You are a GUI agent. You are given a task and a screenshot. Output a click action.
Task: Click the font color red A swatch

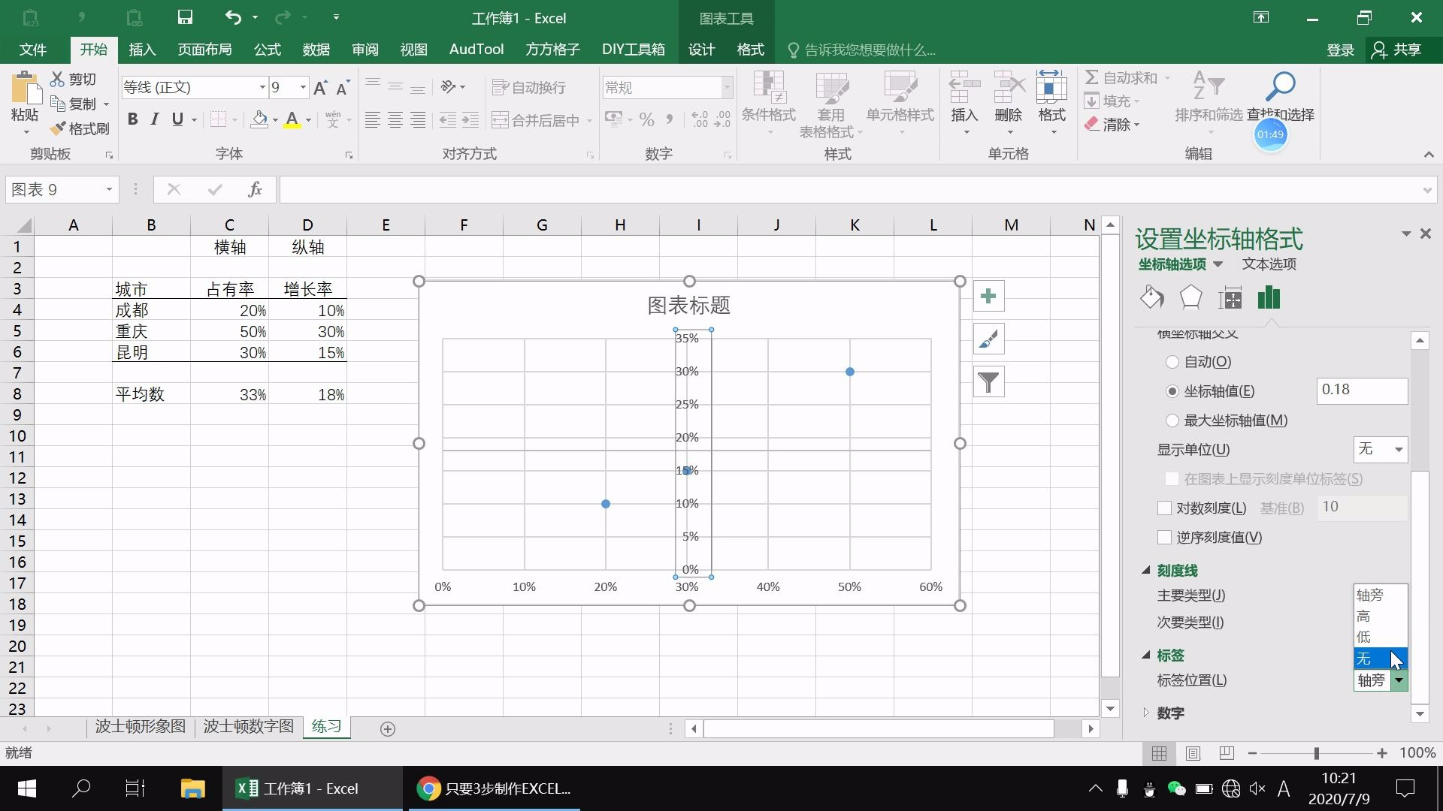coord(292,119)
